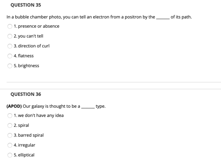Click the QUESTION 36 heading

tap(26, 94)
